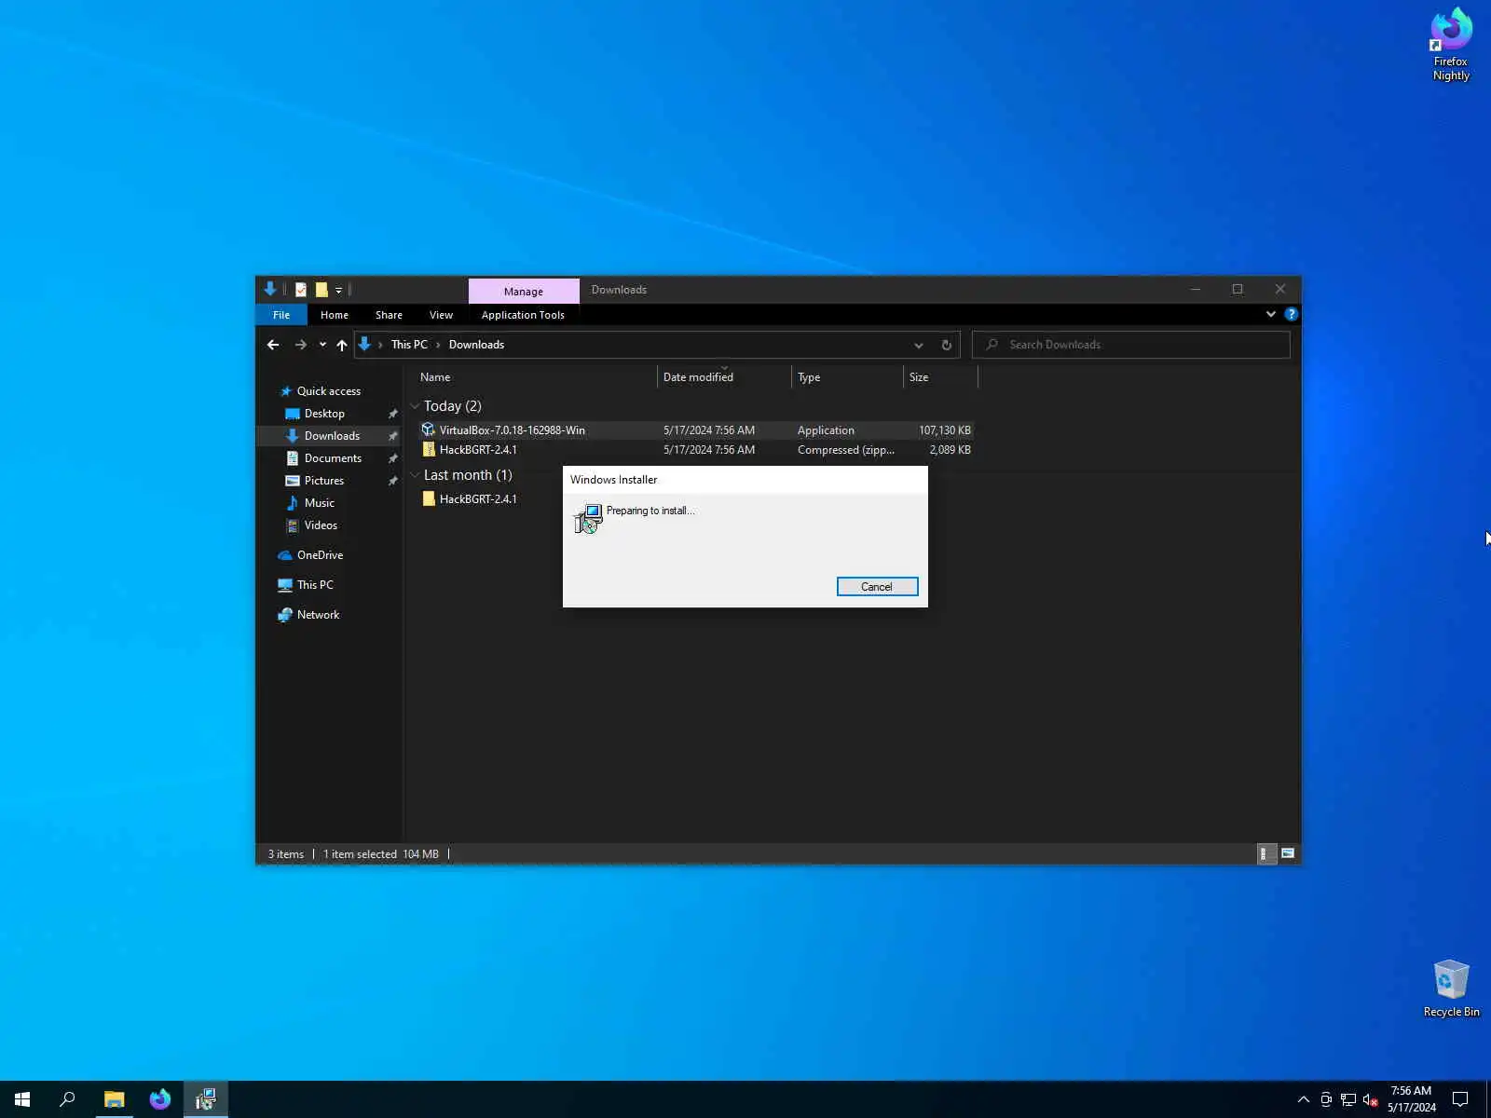Open File Explorer Help icon

[1291, 314]
